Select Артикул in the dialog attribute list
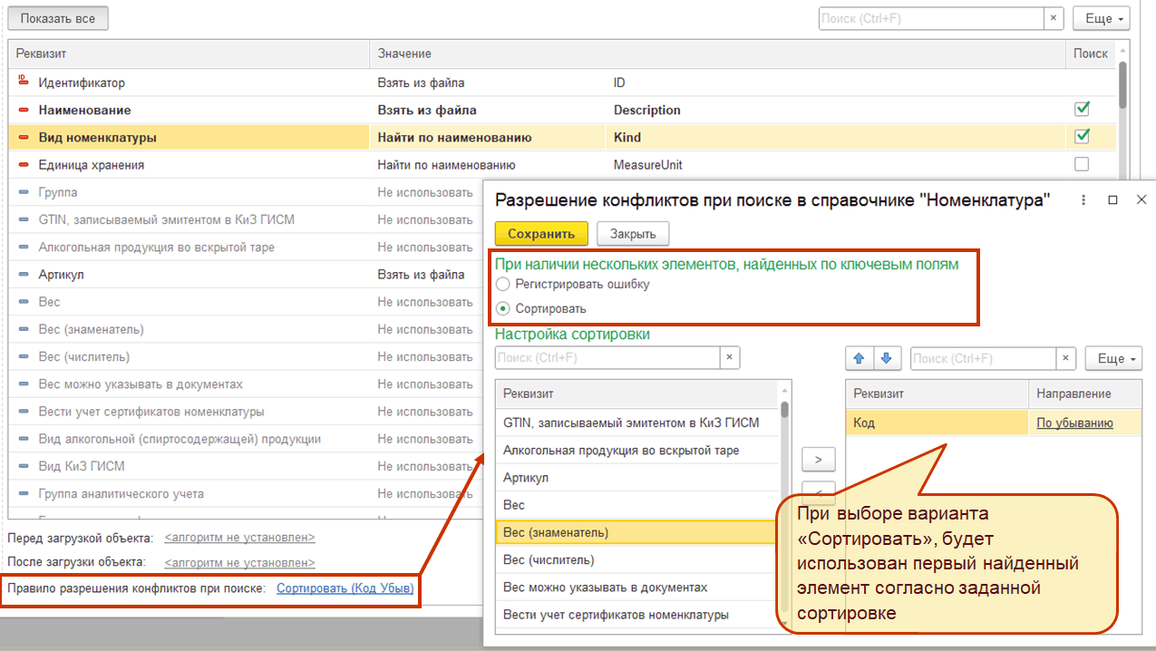The width and height of the screenshot is (1156, 651). click(x=636, y=477)
